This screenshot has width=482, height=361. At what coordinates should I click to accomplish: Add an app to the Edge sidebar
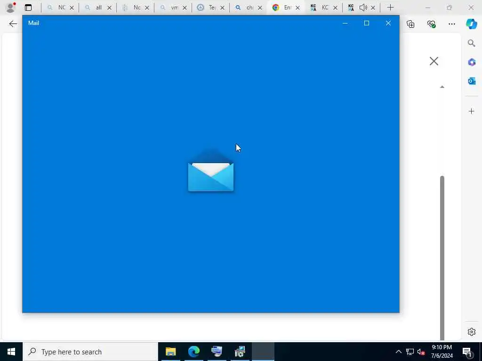click(x=472, y=111)
